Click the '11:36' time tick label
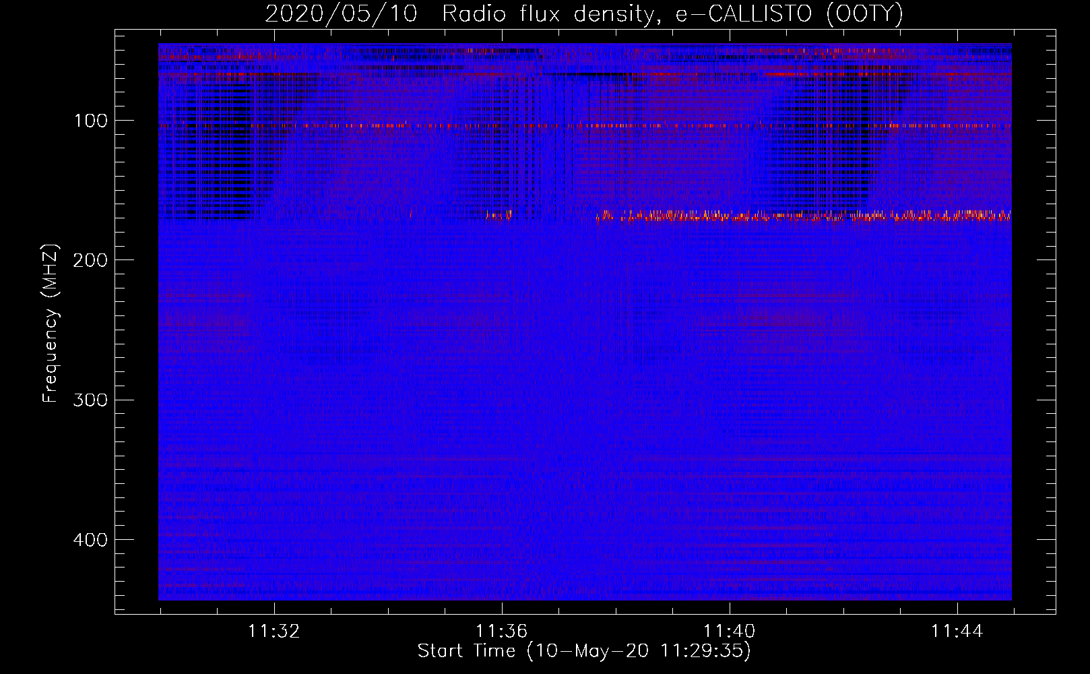 coord(501,632)
